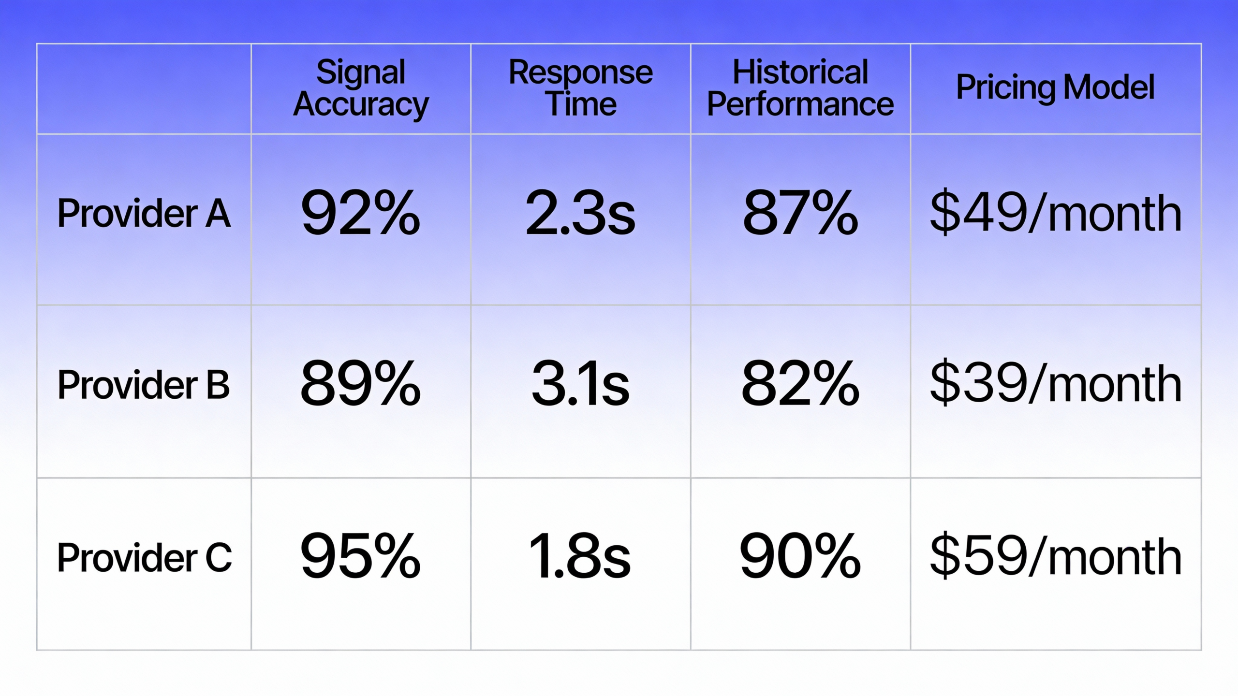This screenshot has width=1238, height=696.
Task: Click the 87% historical performance value
Action: pos(800,213)
